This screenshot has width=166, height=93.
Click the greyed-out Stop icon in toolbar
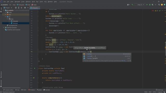click(x=155, y=5)
